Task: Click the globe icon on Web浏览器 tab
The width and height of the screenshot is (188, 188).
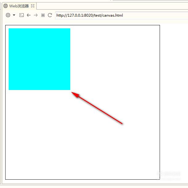Action: [x=6, y=6]
